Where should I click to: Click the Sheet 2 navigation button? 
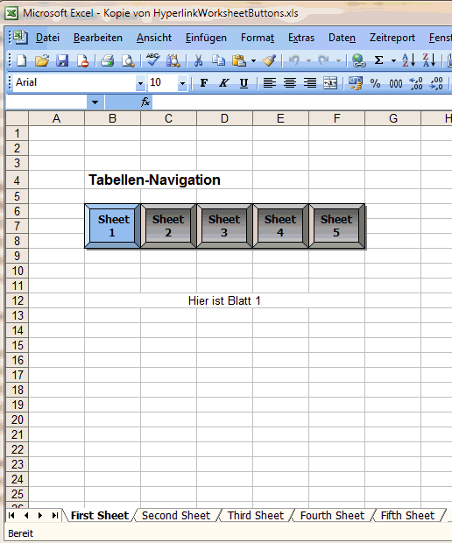(168, 226)
